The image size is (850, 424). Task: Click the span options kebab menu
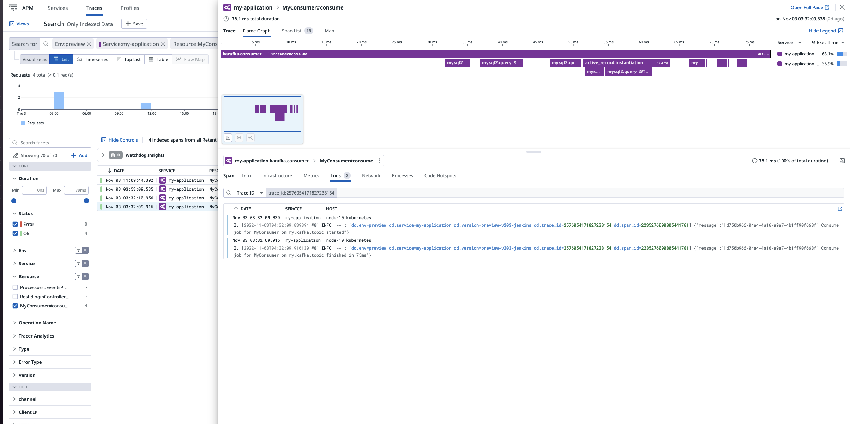tap(380, 161)
